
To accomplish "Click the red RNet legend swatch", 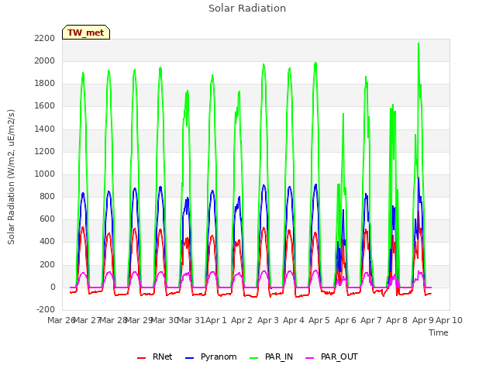I will [x=141, y=358].
